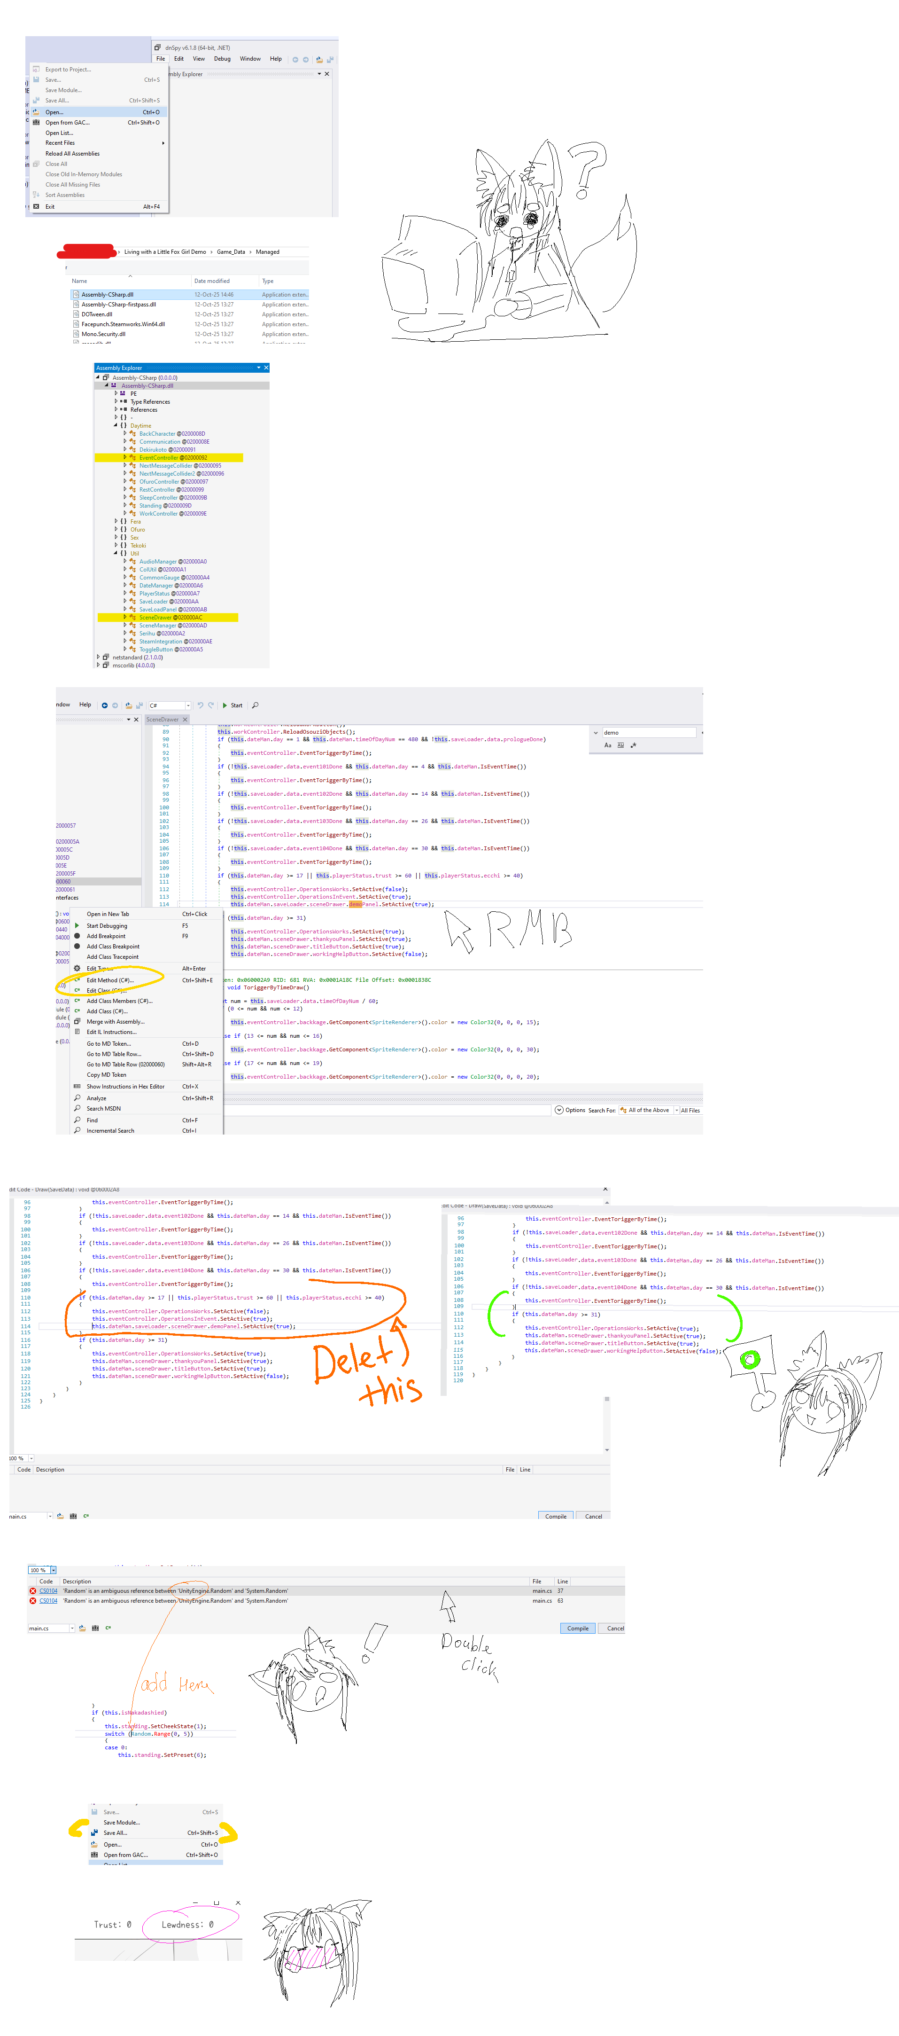Click the magnifier icon beside Analyze
This screenshot has height=2036, width=899.
77,1098
